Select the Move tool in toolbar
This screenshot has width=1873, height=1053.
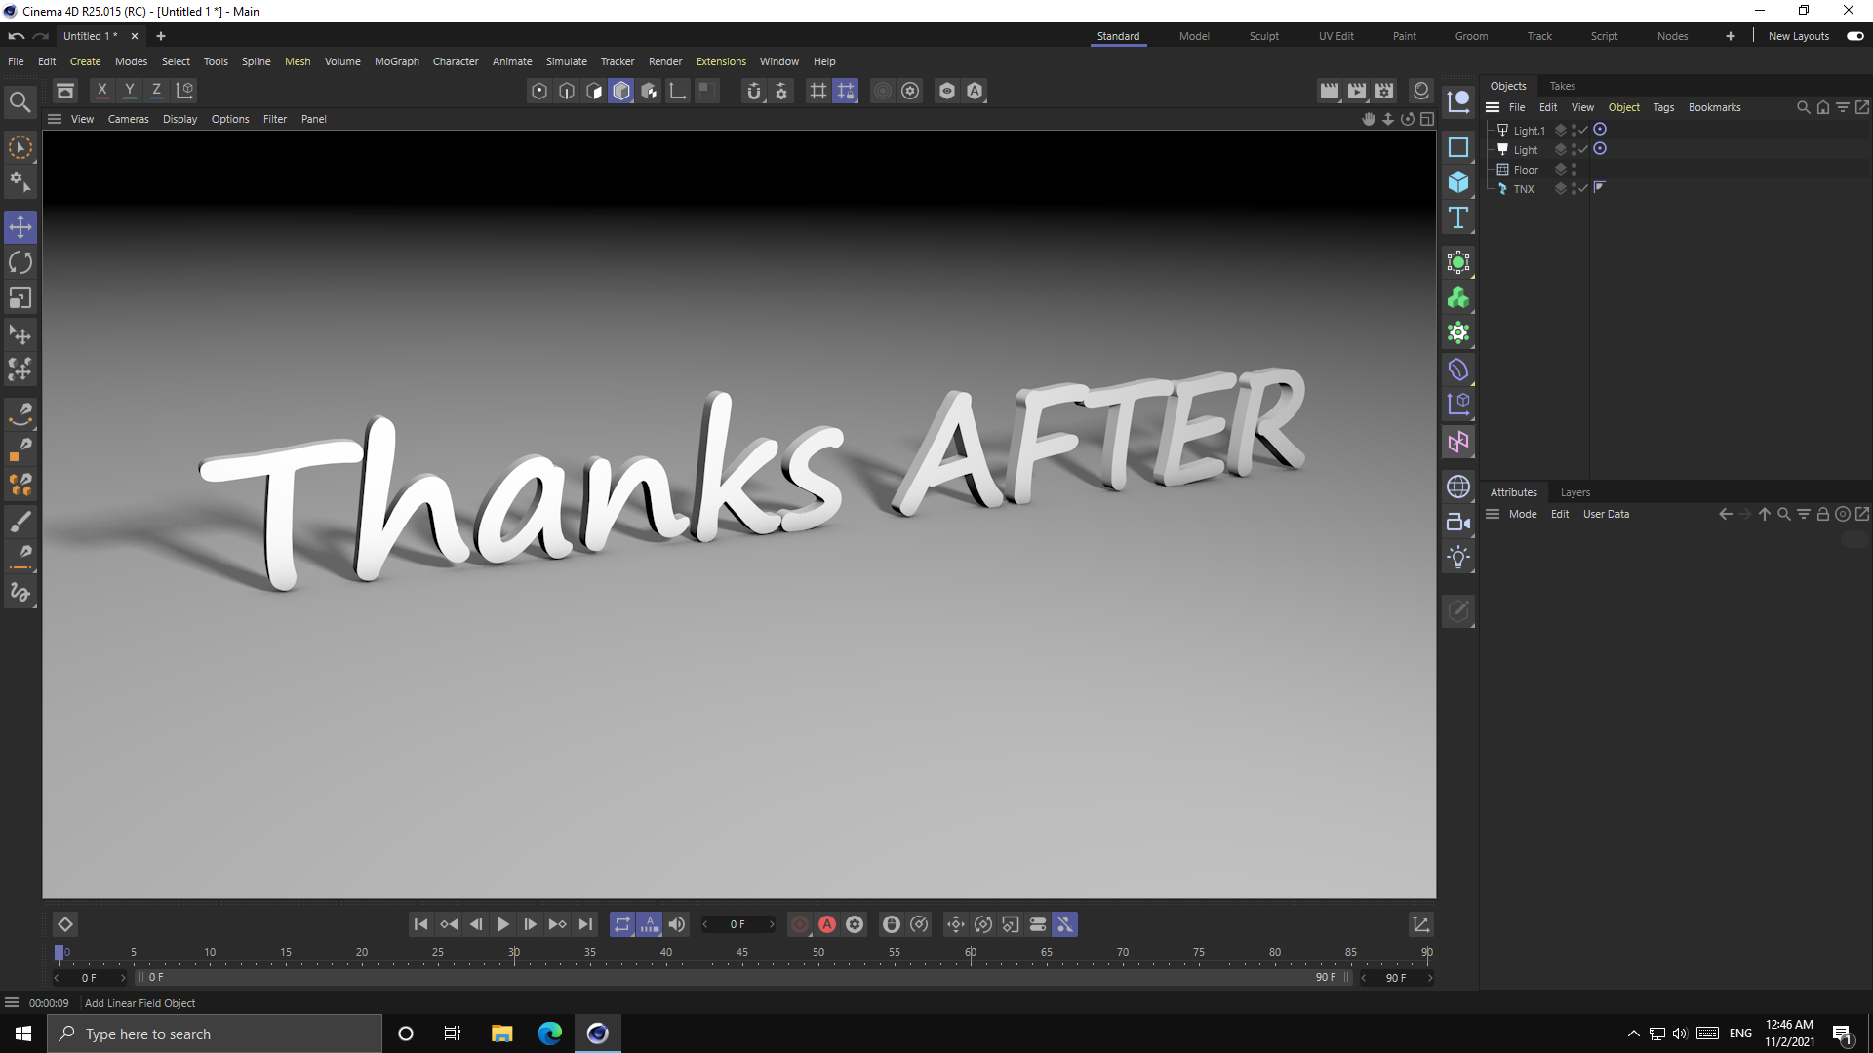tap(20, 226)
